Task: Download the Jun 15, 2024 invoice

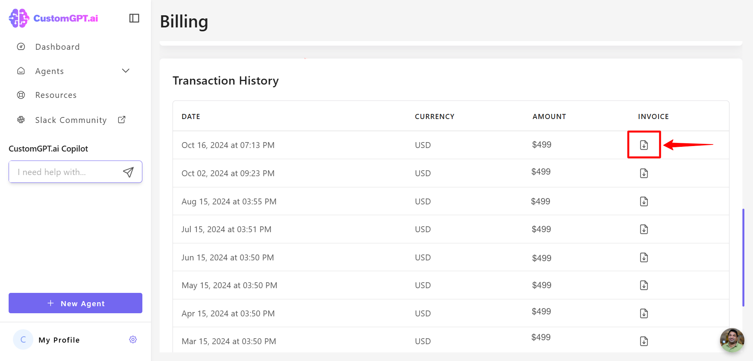Action: (644, 257)
